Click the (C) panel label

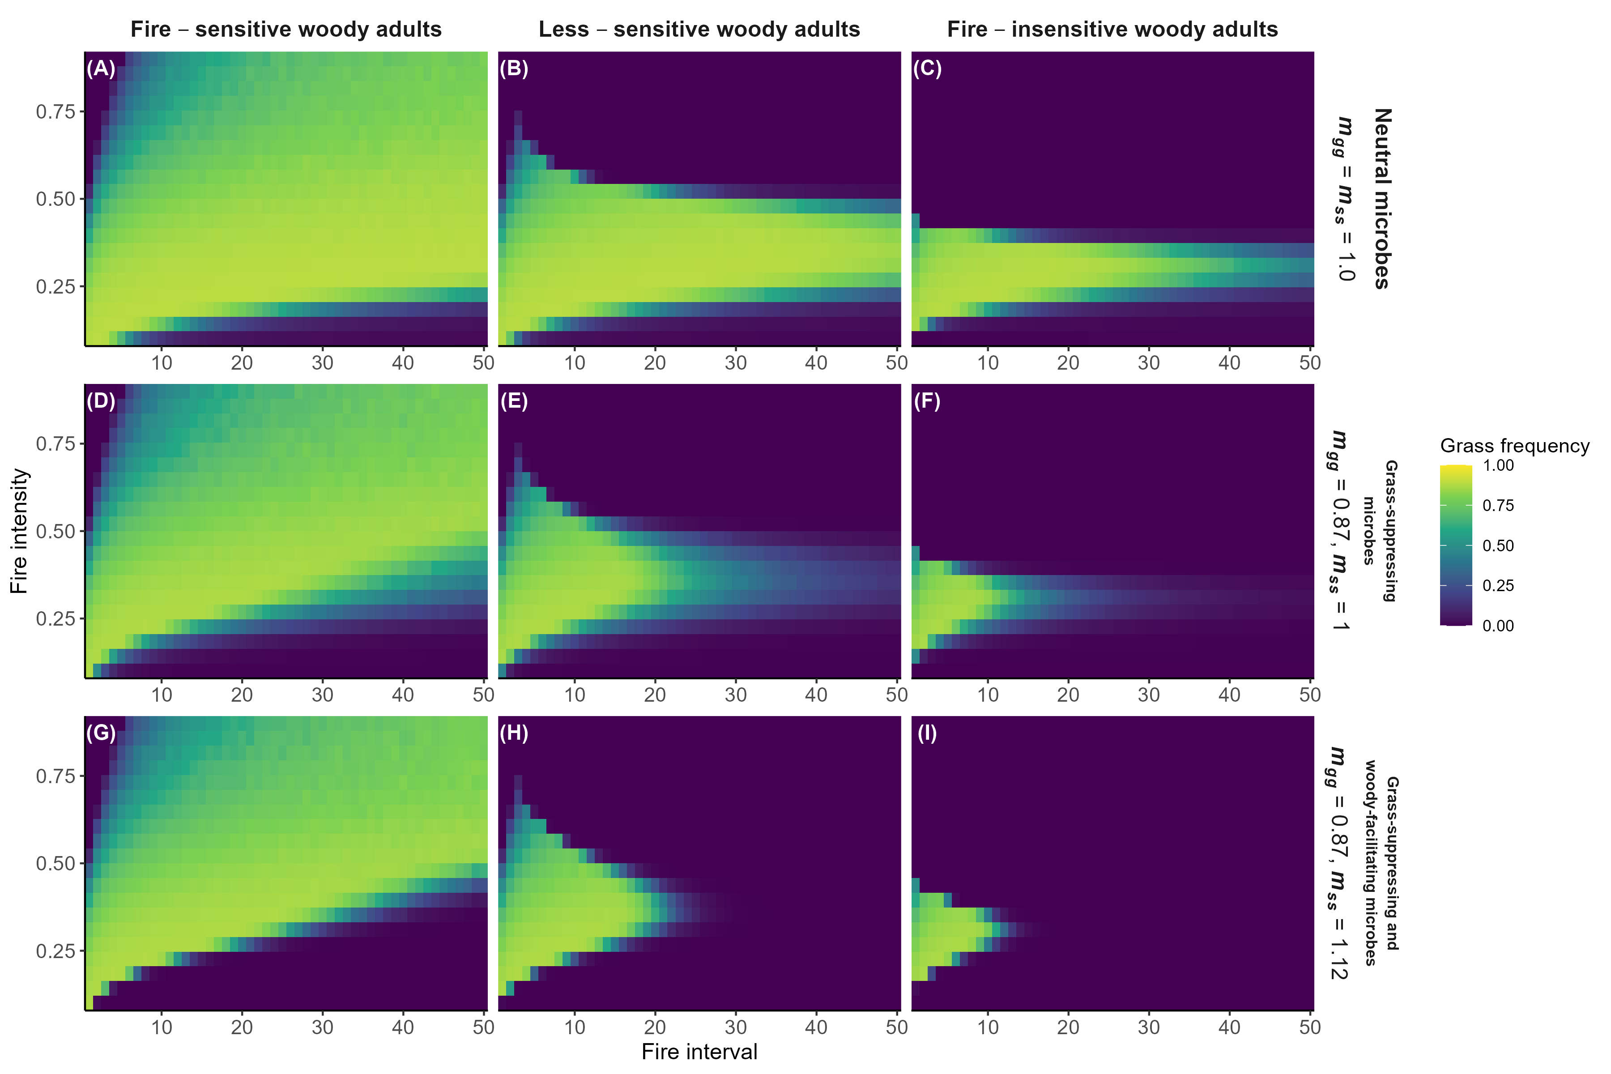tap(927, 68)
